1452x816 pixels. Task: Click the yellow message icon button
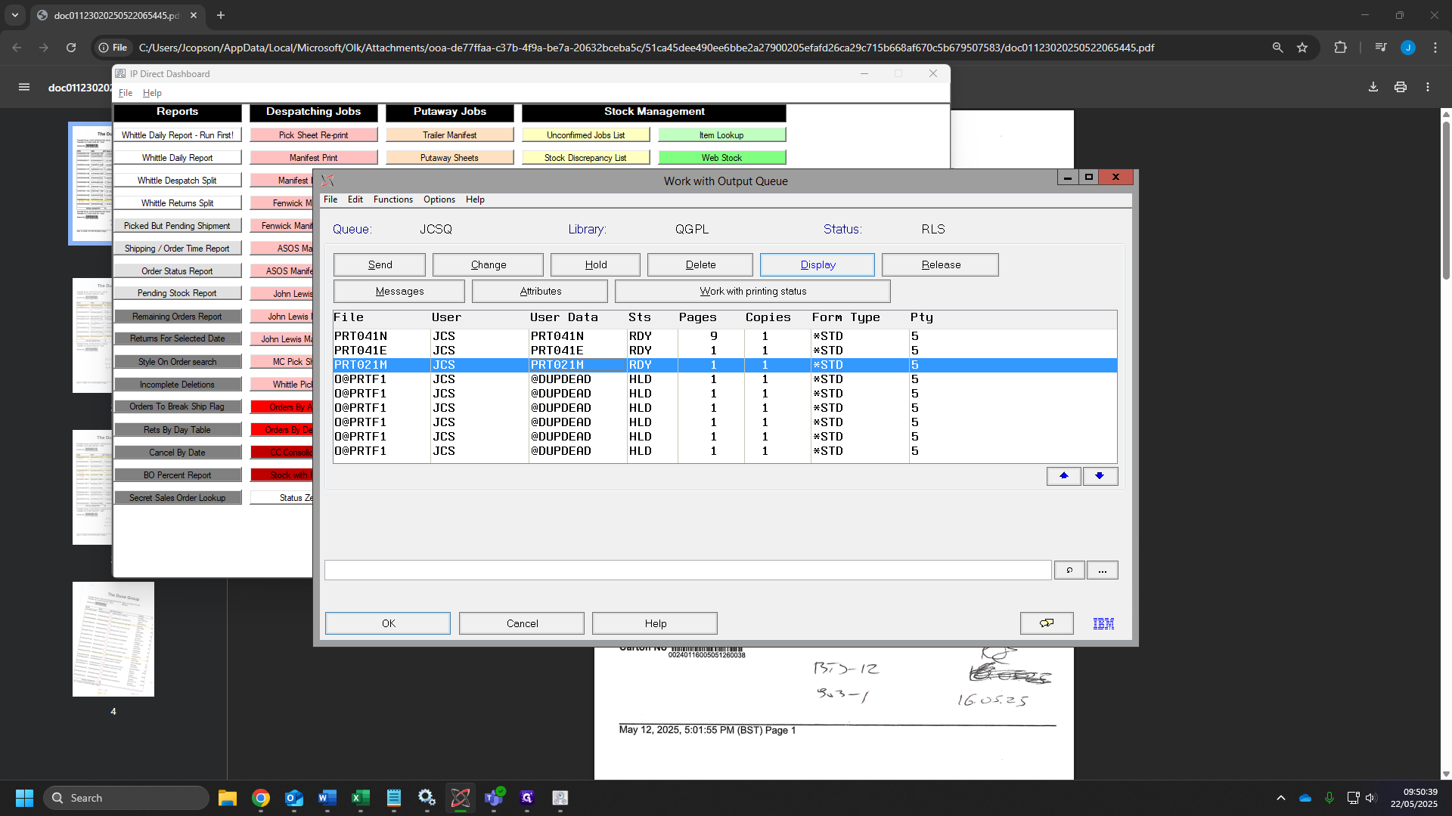(x=1047, y=623)
